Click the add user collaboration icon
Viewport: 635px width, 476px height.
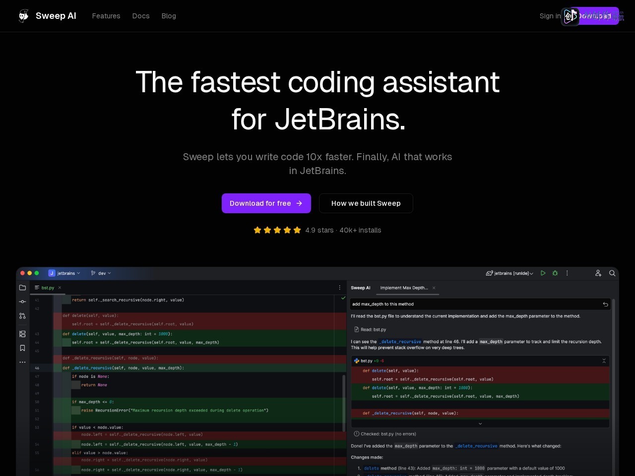[x=598, y=273]
